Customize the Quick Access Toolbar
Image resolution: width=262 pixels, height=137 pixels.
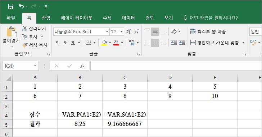click(46, 6)
